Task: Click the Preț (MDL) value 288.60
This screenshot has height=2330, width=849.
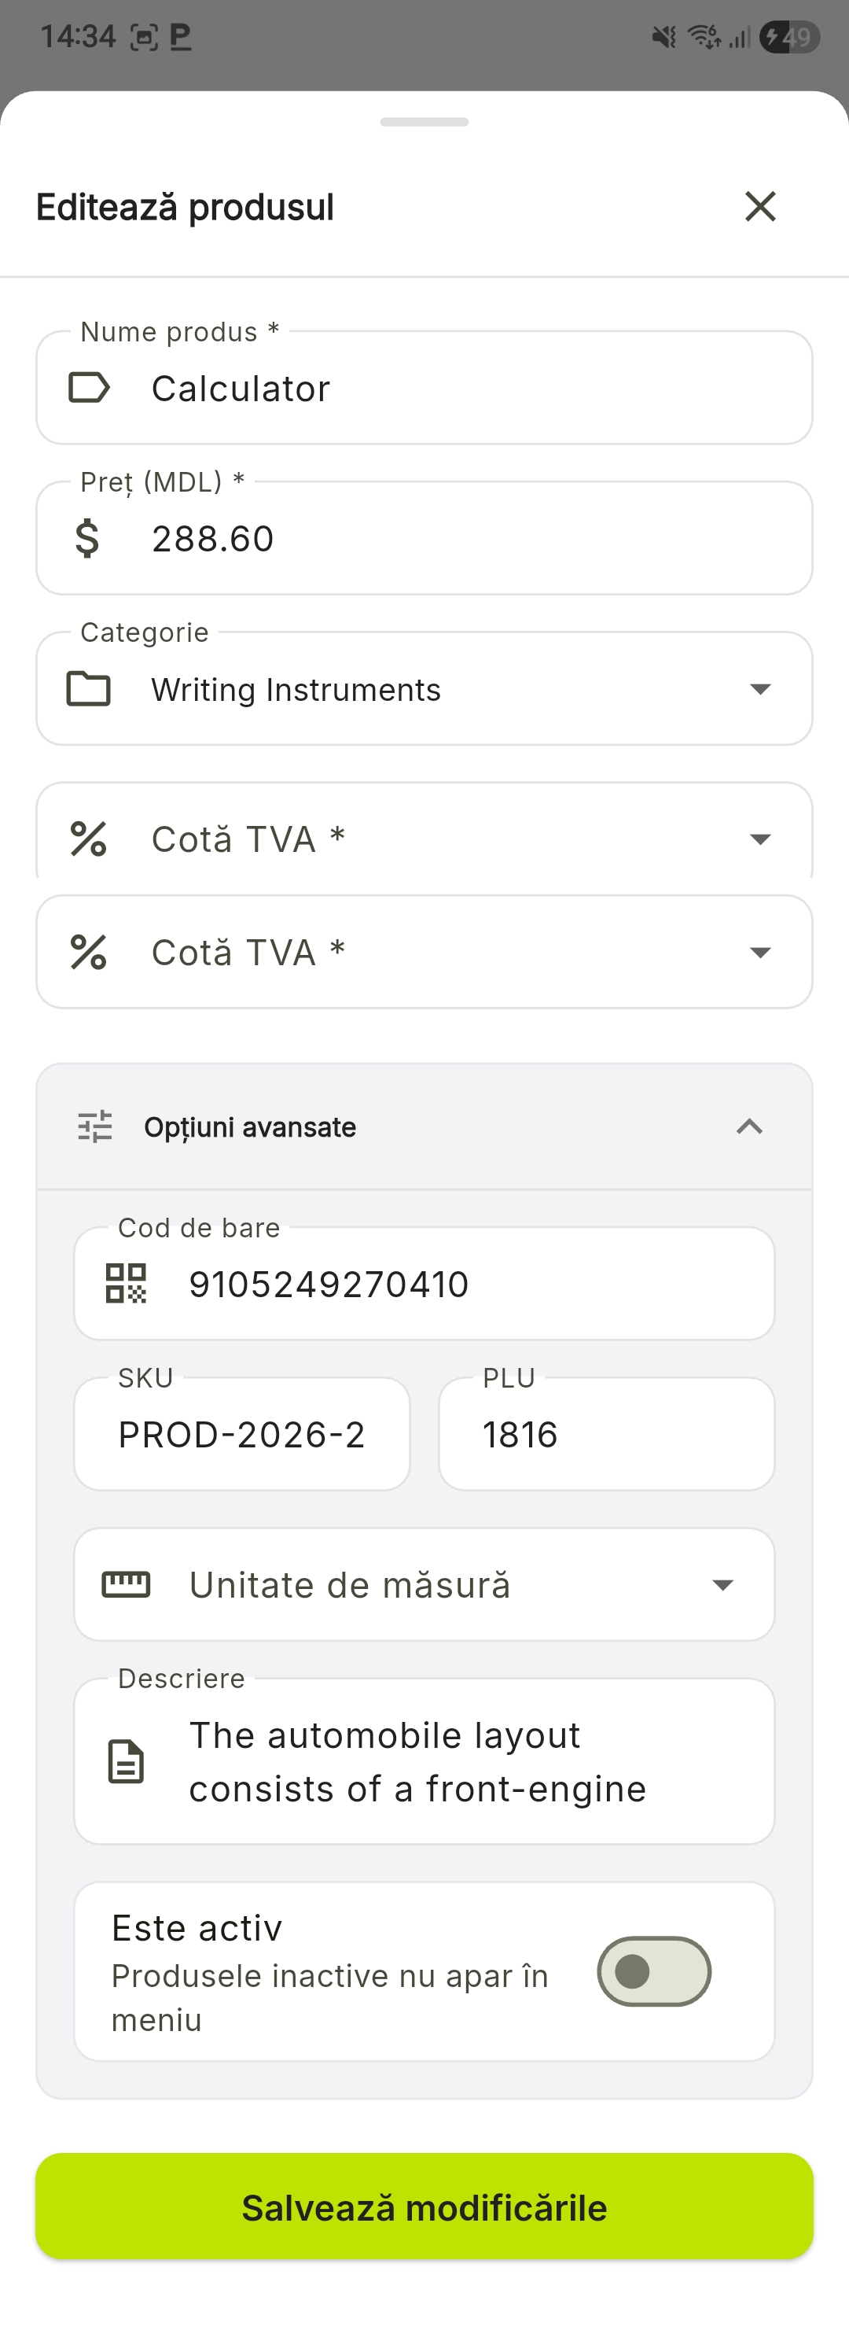Action: click(x=470, y=538)
